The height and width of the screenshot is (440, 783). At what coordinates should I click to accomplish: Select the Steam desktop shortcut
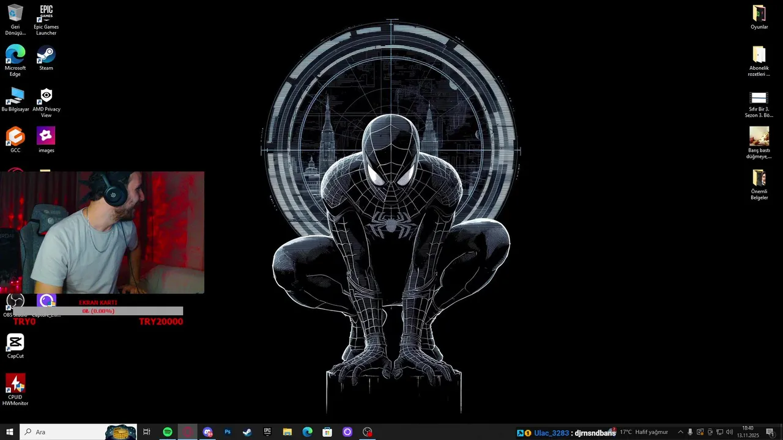pos(46,58)
